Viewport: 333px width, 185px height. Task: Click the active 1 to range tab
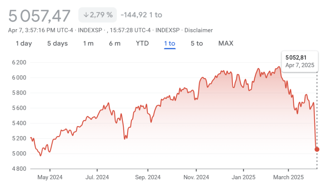click(x=169, y=43)
